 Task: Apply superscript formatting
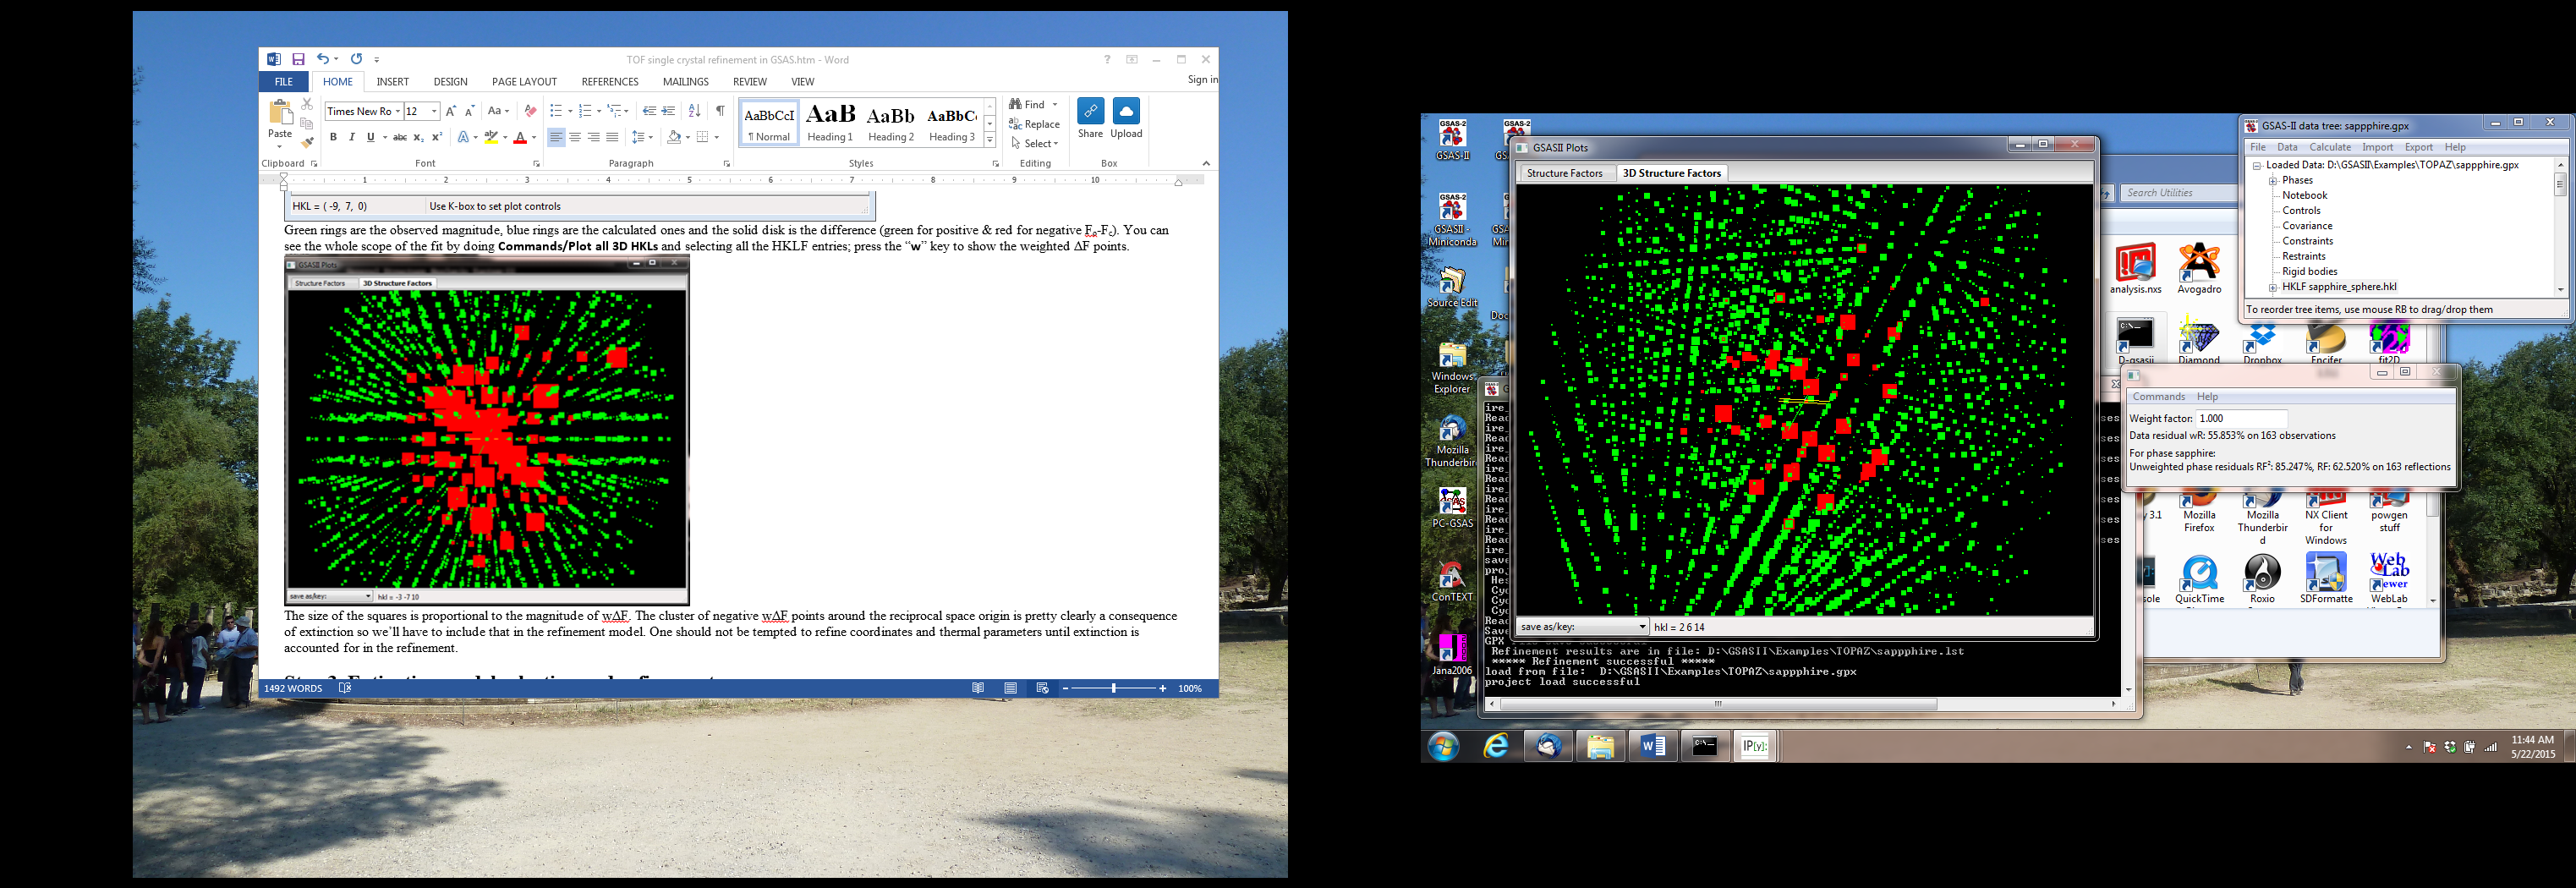point(437,138)
